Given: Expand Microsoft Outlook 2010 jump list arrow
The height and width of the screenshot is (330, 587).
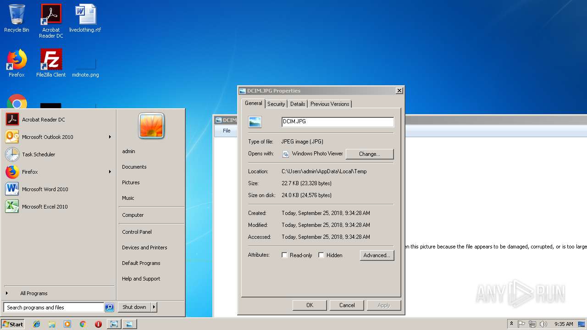Looking at the screenshot, I should [110, 137].
